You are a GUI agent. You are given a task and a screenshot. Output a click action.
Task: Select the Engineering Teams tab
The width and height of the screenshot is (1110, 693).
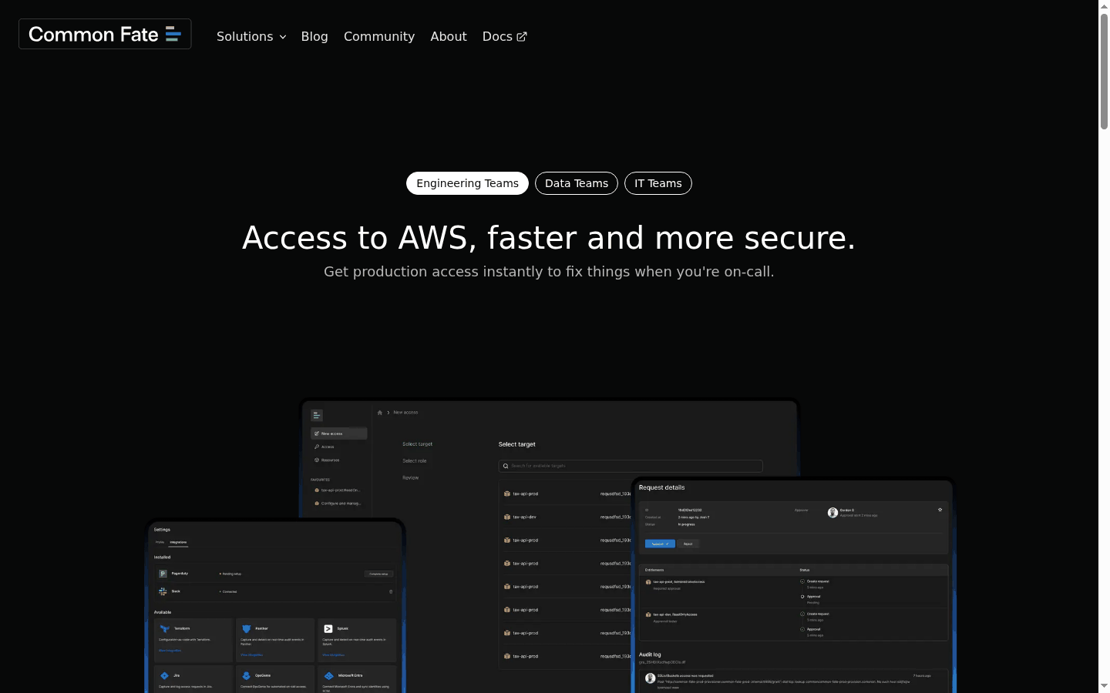click(x=467, y=183)
